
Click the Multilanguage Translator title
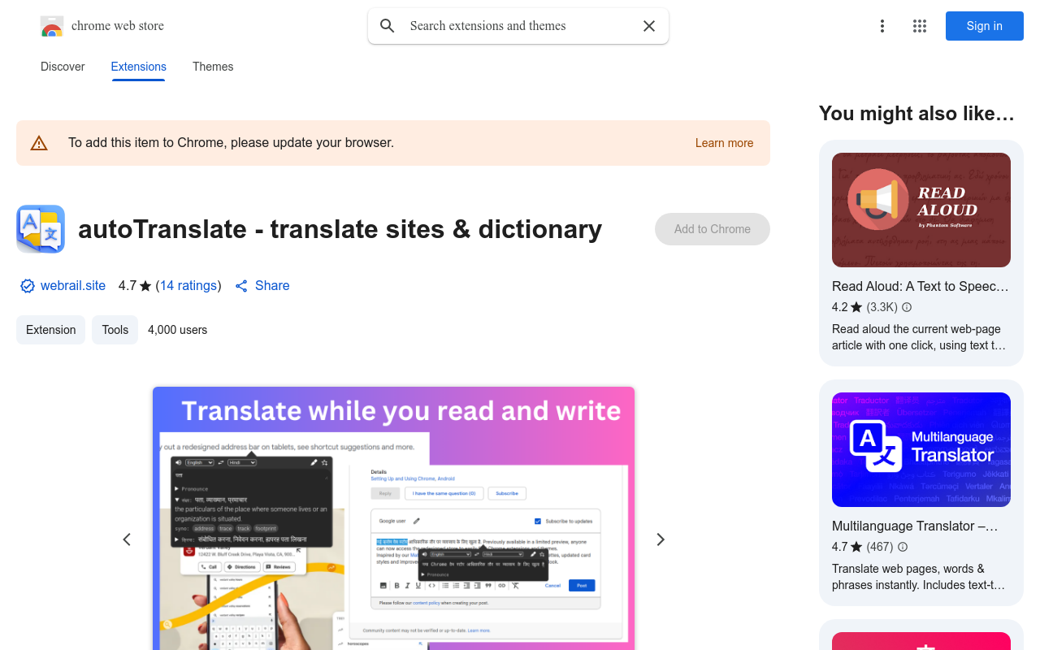pyautogui.click(x=915, y=526)
